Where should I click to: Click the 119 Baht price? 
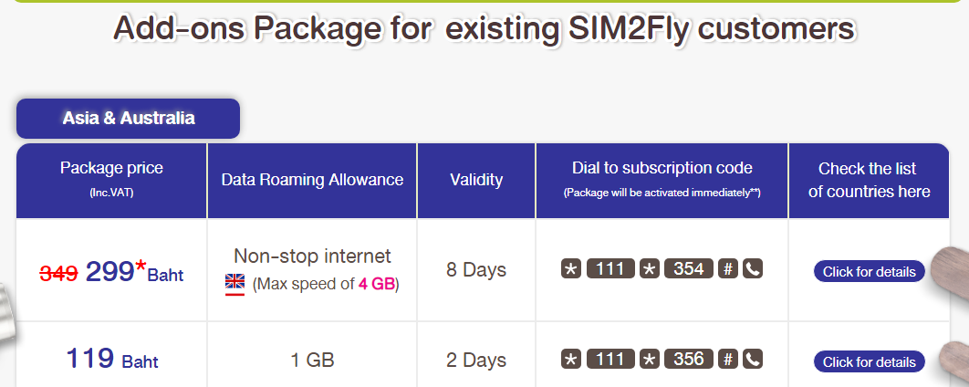(112, 359)
